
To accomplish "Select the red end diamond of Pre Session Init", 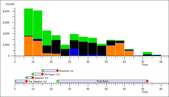I will point(26,81).
